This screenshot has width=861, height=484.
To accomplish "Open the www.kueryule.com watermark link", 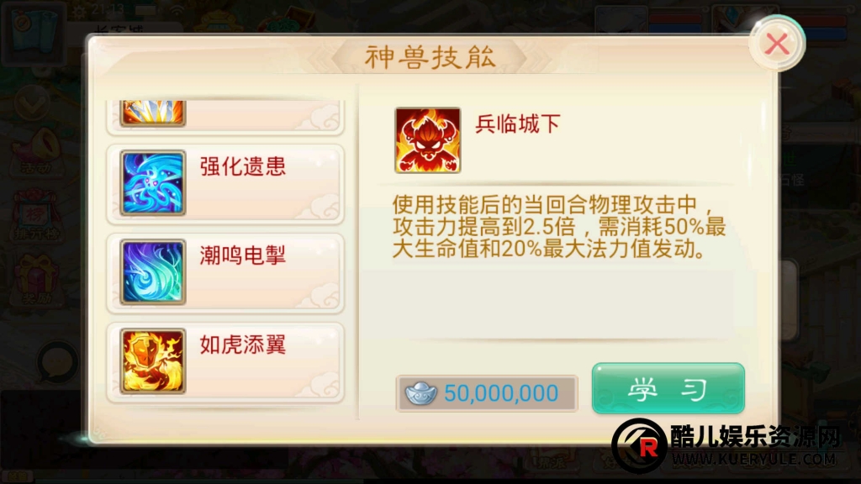I will click(x=754, y=459).
